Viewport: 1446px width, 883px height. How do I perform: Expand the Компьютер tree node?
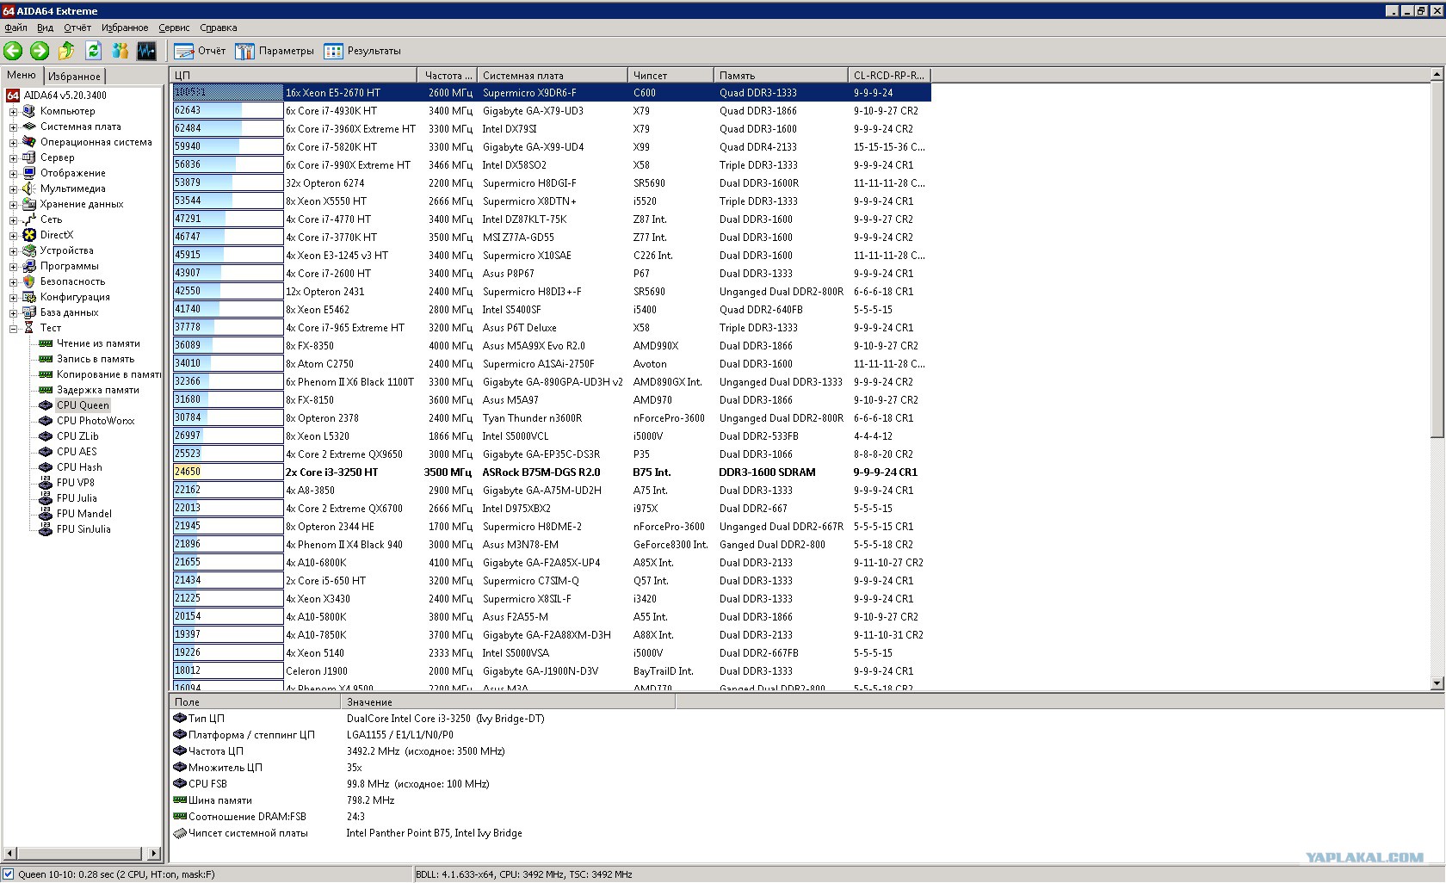(13, 111)
